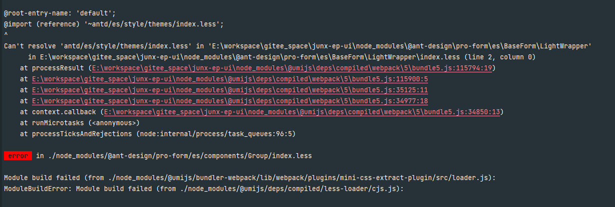Click the ModuleBuildError less-loader line
This screenshot has height=207, width=615.
(x=203, y=189)
